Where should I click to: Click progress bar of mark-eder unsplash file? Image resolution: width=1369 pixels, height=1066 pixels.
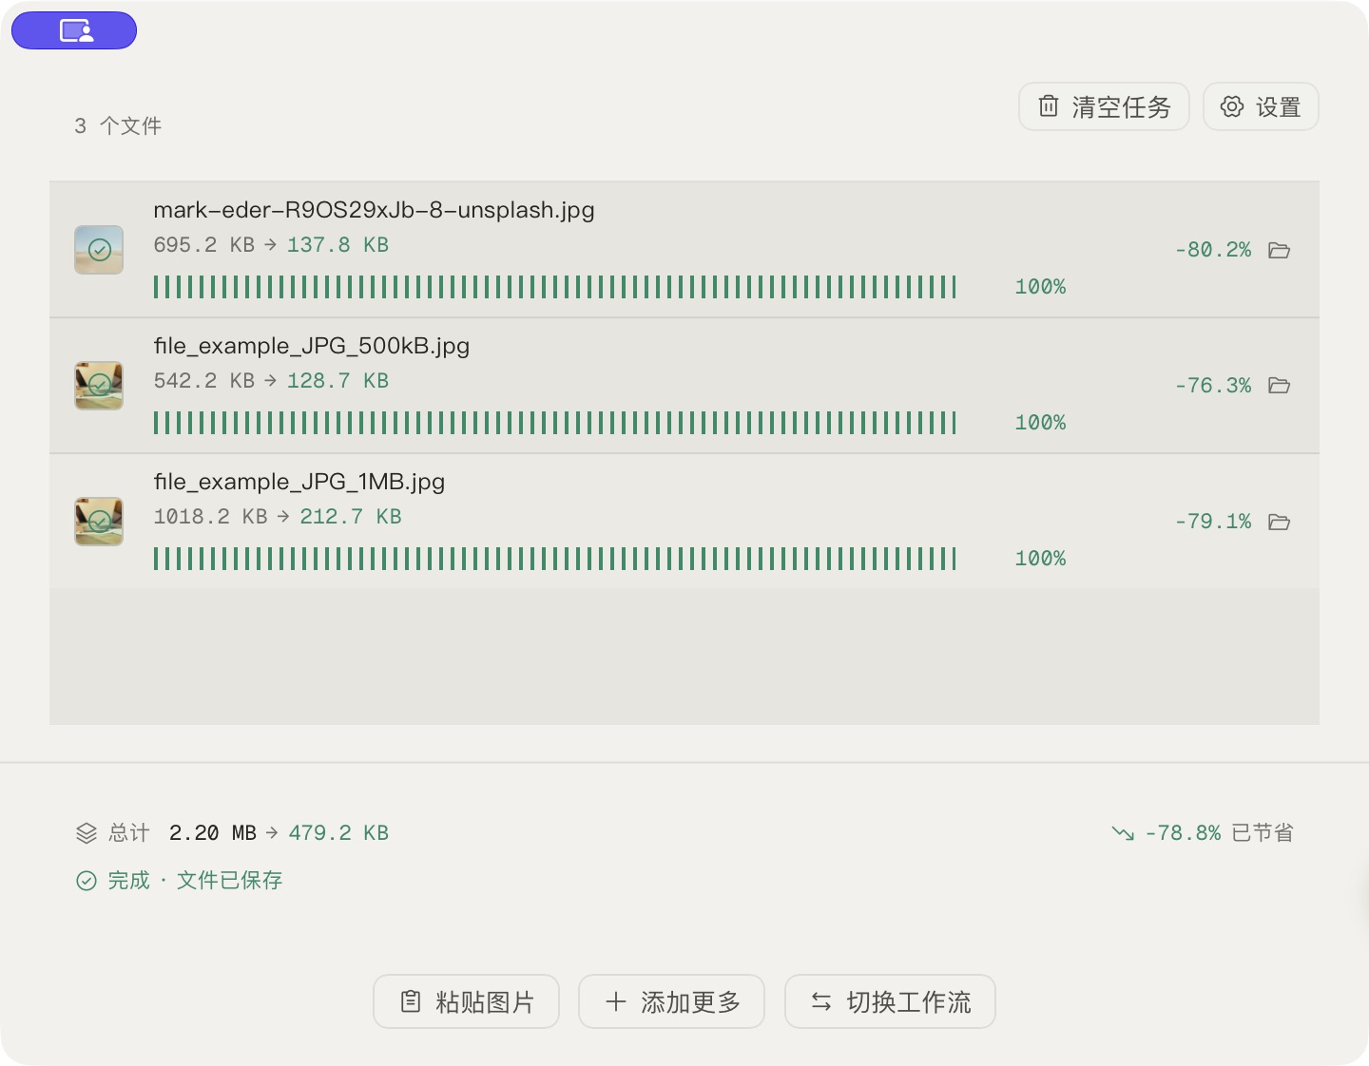point(555,287)
